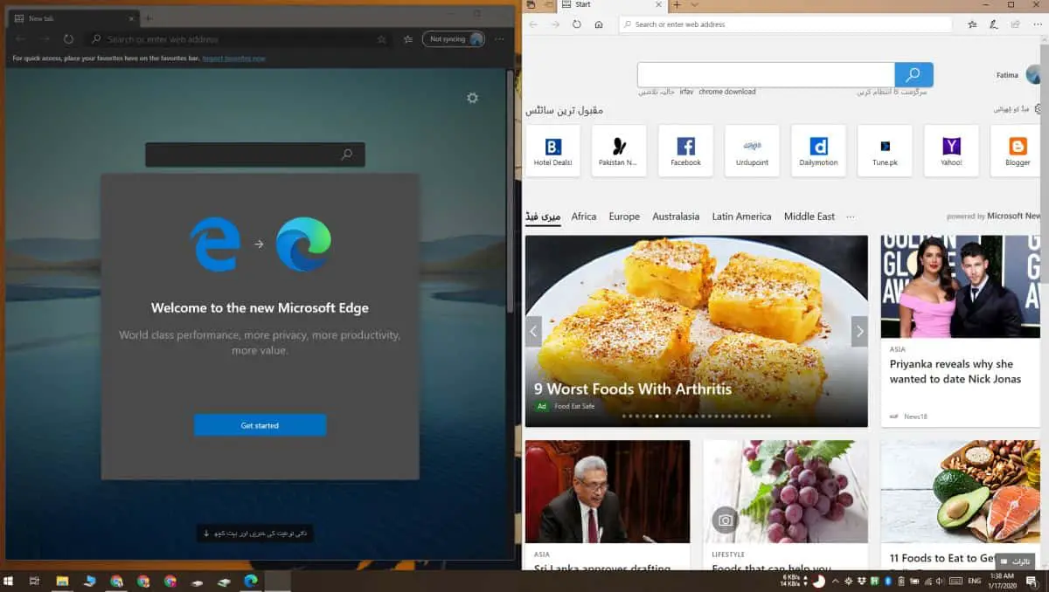The height and width of the screenshot is (592, 1049).
Task: Expand the tab preview chevron in legacy Edge
Action: pos(694,5)
